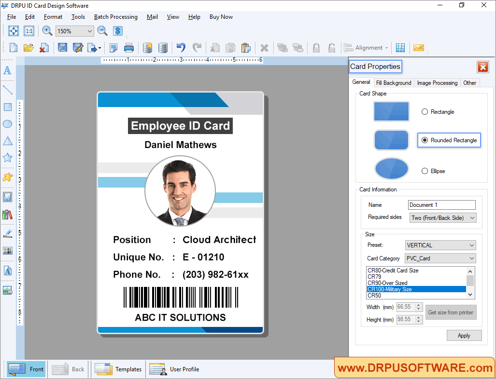Click the rounded rectangle shape preview

tap(391, 140)
